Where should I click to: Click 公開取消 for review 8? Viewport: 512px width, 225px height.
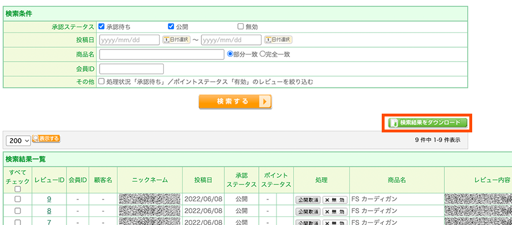[308, 211]
